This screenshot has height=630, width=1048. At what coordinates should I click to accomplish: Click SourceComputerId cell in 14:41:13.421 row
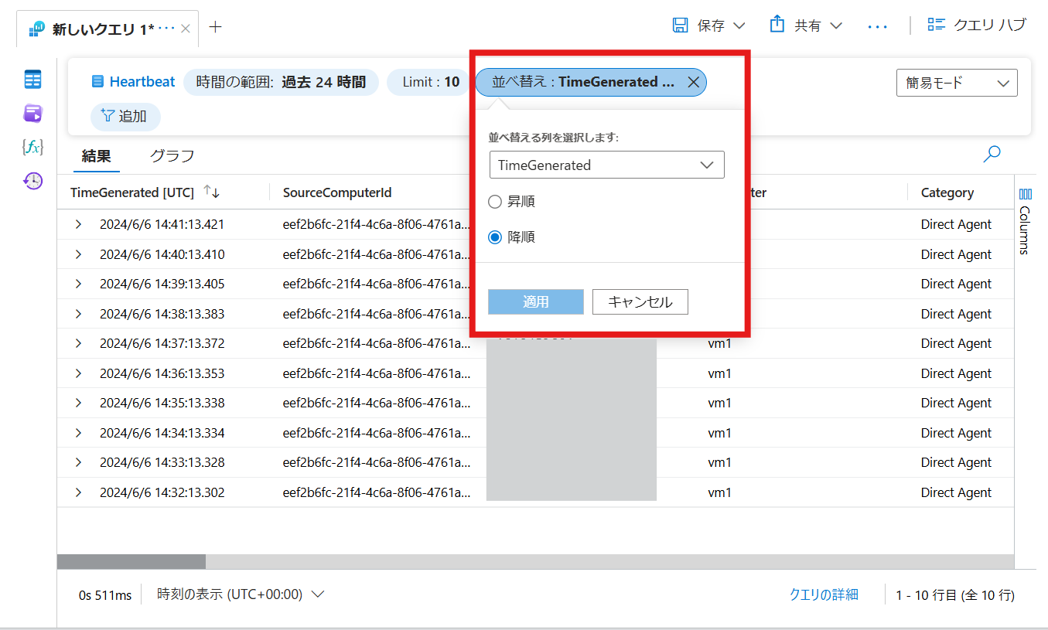377,224
